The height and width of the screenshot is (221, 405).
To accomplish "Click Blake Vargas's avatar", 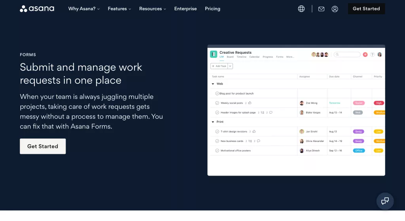I will (x=301, y=113).
